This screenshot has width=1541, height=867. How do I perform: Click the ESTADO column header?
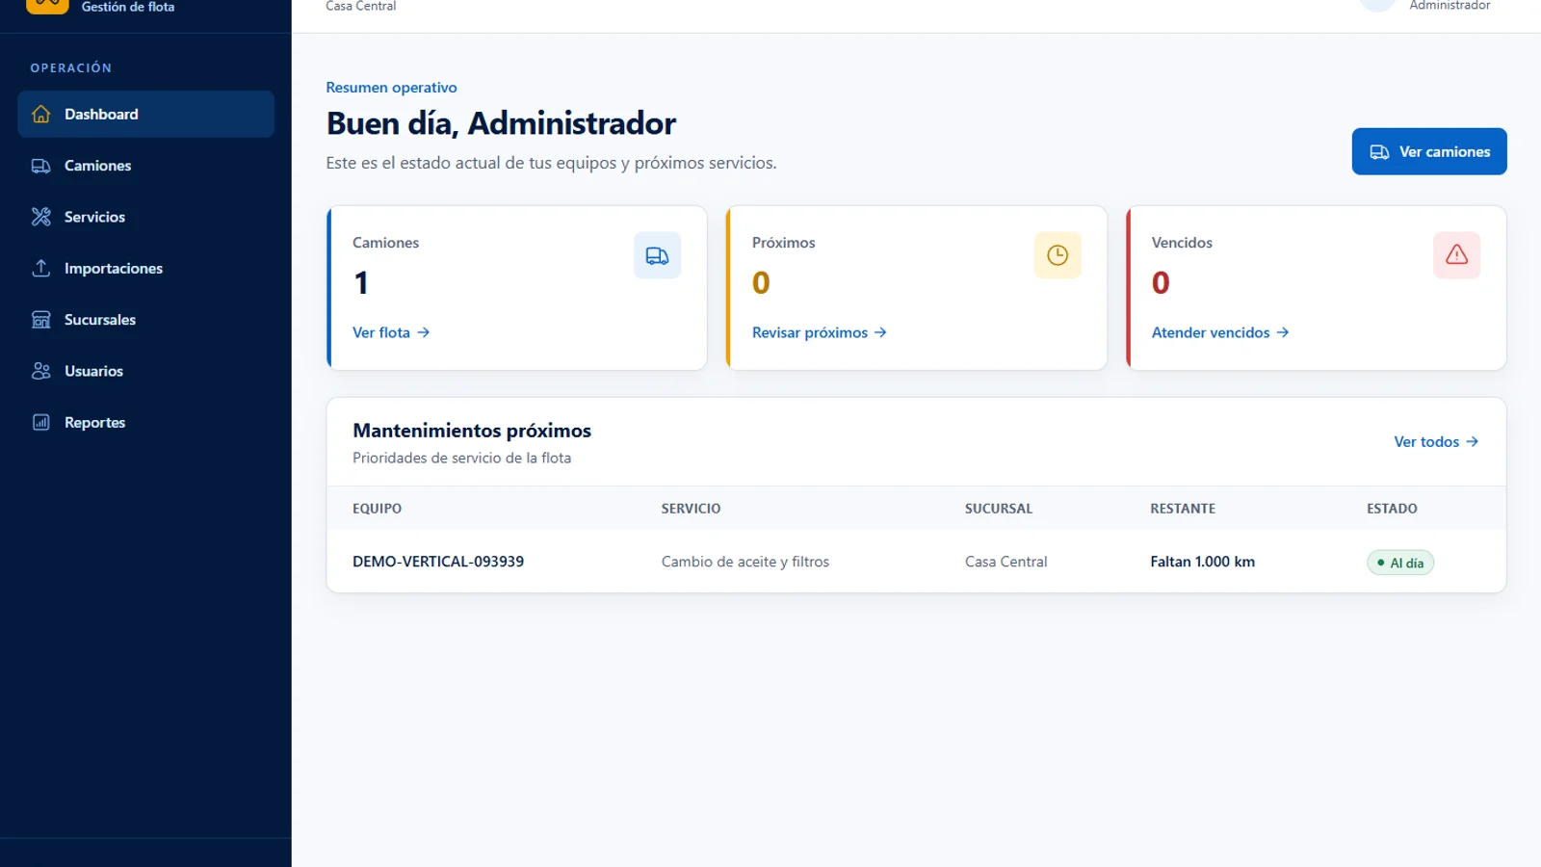point(1392,509)
